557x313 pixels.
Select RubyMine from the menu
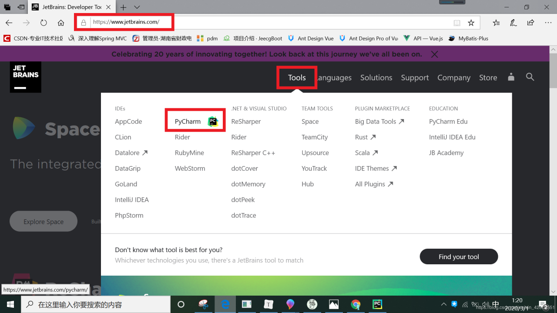[x=189, y=153]
